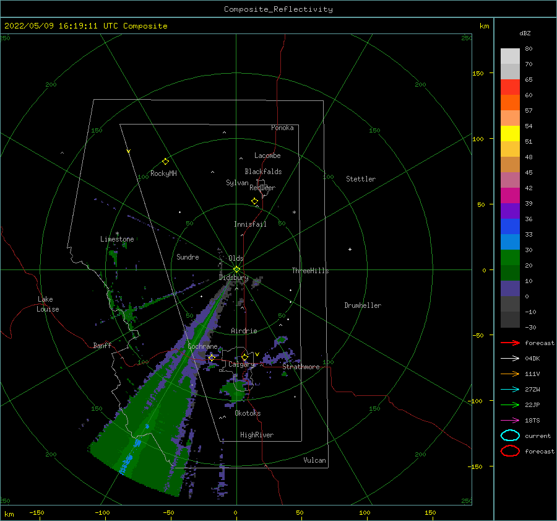Click the Airdrie label
Viewport: 557px width, 521px height.
coord(244,331)
